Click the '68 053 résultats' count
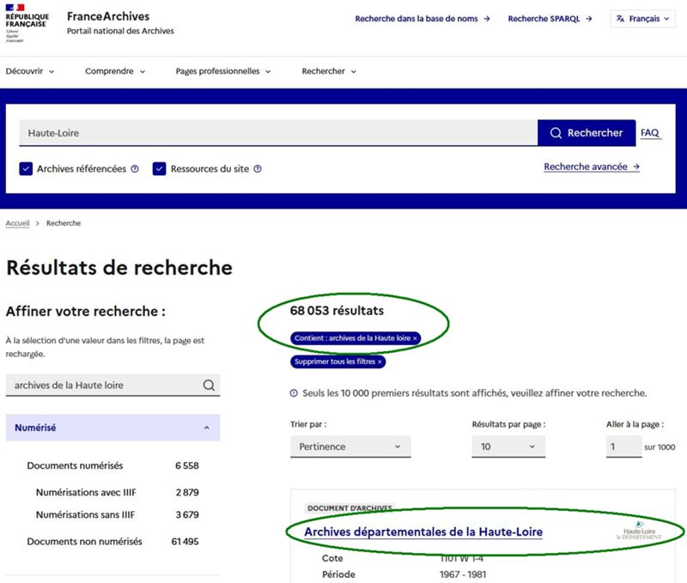Image resolution: width=687 pixels, height=583 pixels. (x=337, y=311)
